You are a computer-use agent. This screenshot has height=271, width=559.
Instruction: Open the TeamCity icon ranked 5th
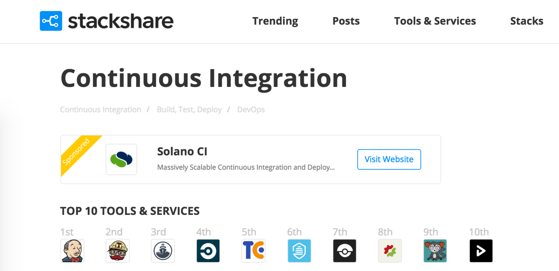pyautogui.click(x=254, y=251)
